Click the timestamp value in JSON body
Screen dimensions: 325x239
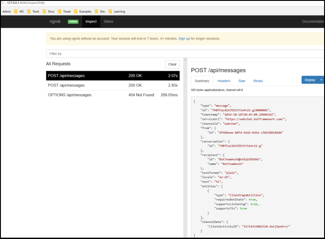pyautogui.click(x=249, y=115)
